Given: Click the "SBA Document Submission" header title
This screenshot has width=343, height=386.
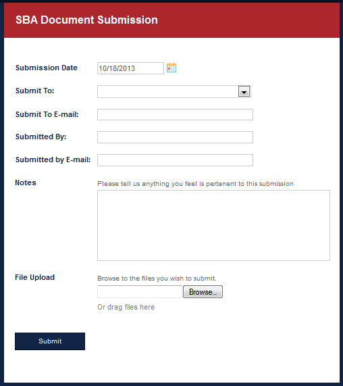Looking at the screenshot, I should click(86, 20).
